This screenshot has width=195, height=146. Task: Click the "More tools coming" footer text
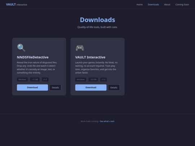click(90, 121)
